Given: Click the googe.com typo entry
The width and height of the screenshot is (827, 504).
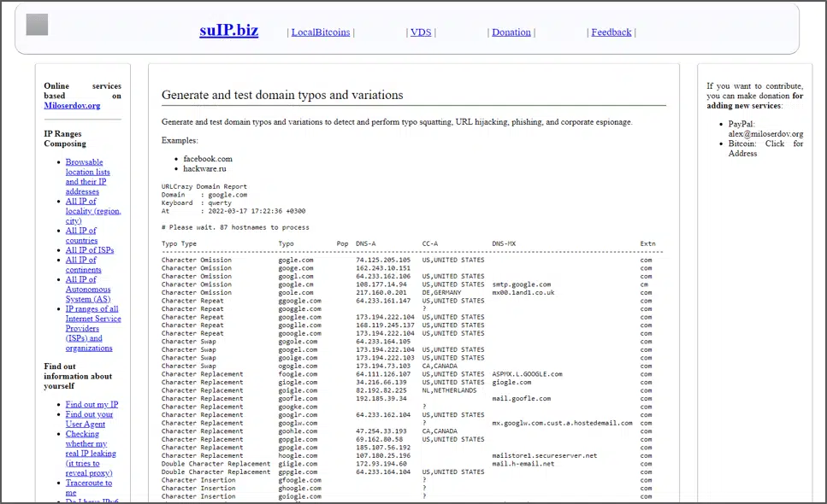Looking at the screenshot, I should [296, 268].
